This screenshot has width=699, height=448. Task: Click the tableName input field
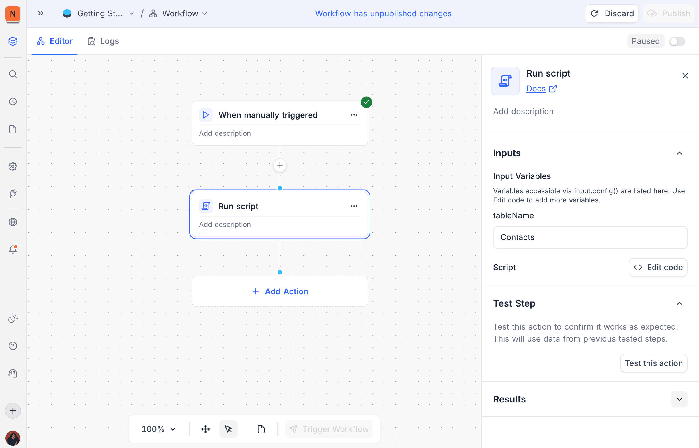click(590, 237)
